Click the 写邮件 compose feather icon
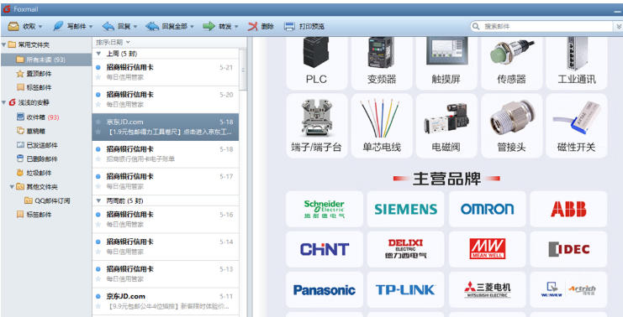This screenshot has height=317, width=623. [58, 26]
